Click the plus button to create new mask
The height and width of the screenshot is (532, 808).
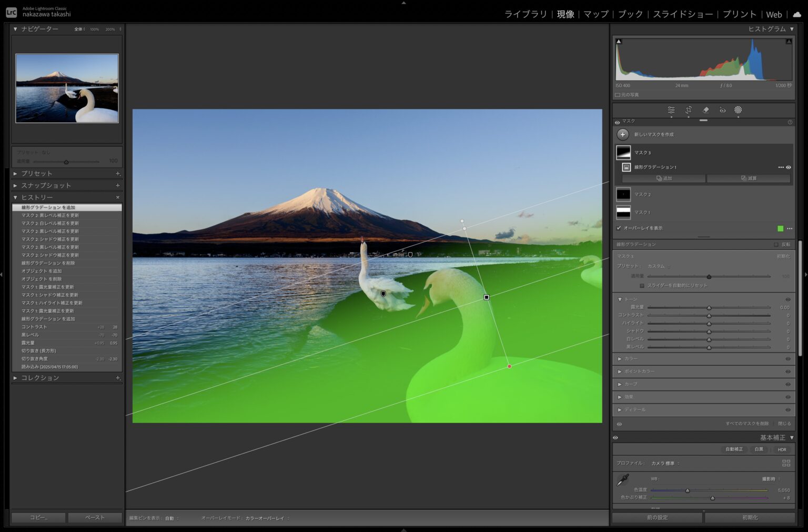coord(623,135)
